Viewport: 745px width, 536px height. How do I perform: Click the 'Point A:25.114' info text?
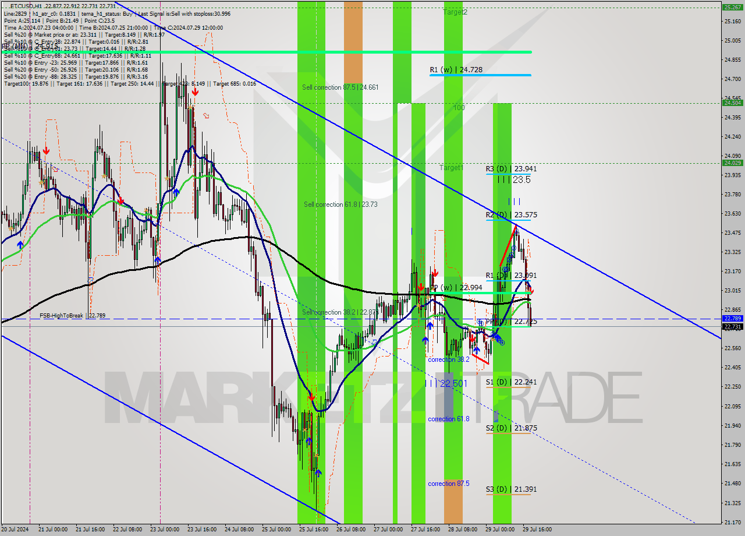21,21
